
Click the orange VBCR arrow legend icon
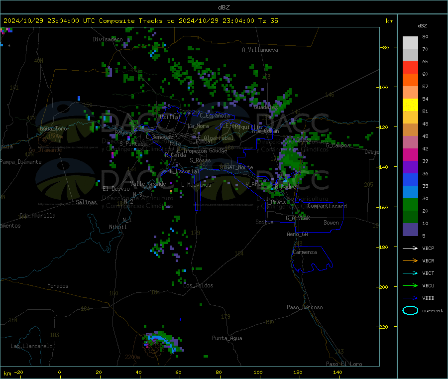pyautogui.click(x=410, y=260)
